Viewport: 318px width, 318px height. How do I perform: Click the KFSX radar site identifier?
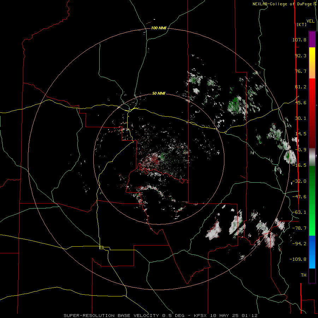coord(200,316)
